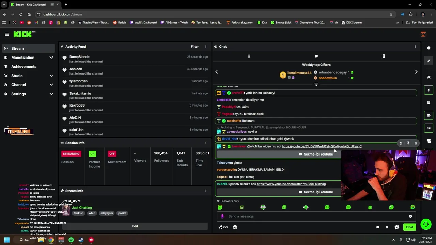Screen dimensions: 436x245
Task: Expand the Settings menu
Action: pyautogui.click(x=29, y=94)
